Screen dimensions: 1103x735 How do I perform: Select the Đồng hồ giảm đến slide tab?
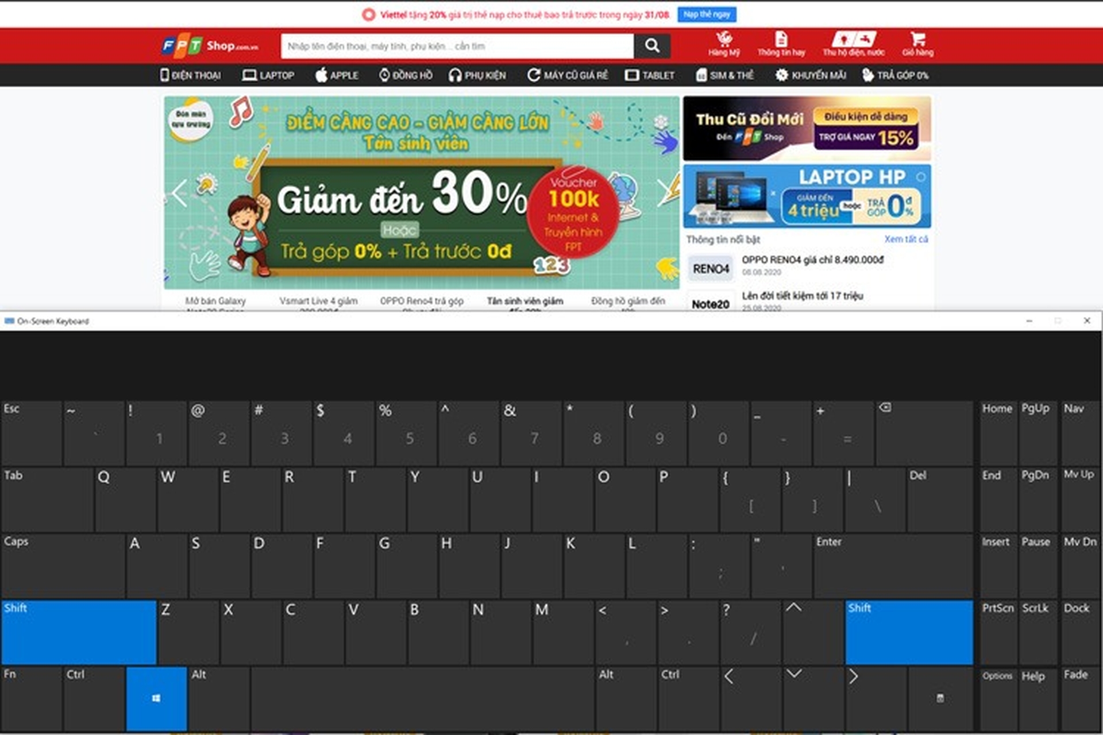click(x=628, y=303)
